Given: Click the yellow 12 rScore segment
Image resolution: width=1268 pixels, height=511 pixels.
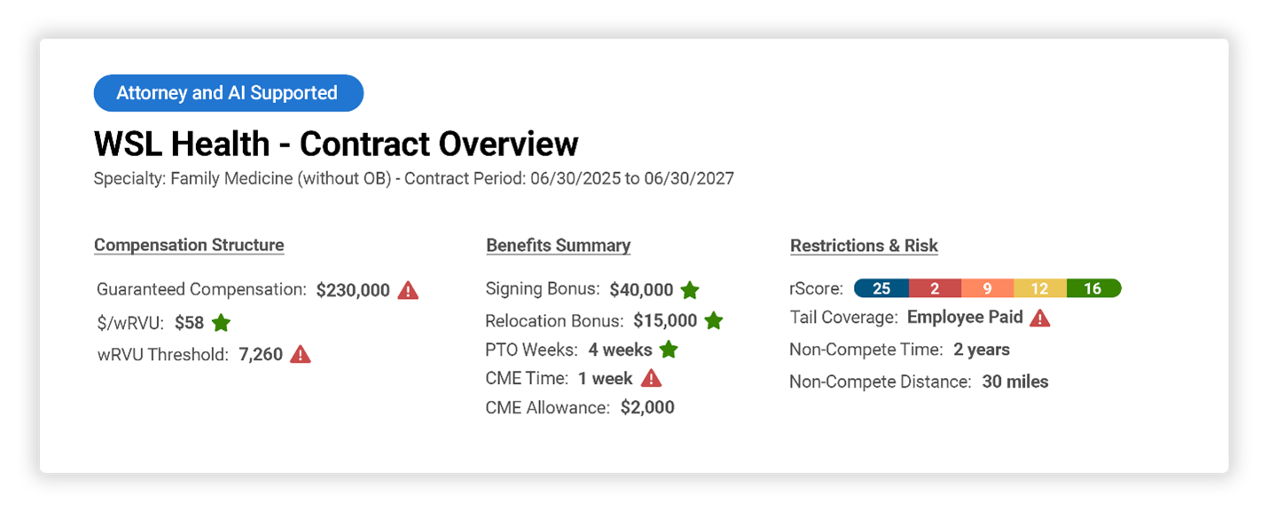Looking at the screenshot, I should [1040, 287].
